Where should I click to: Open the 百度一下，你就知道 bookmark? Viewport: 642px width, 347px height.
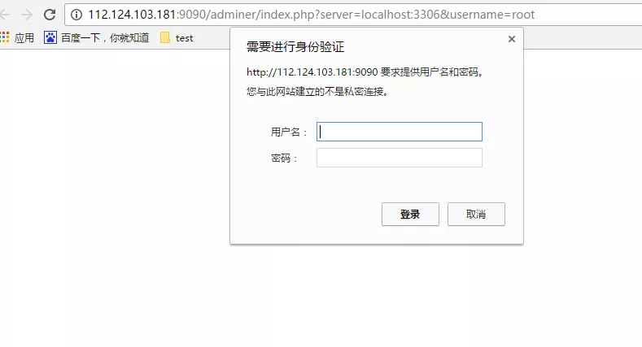(x=105, y=38)
